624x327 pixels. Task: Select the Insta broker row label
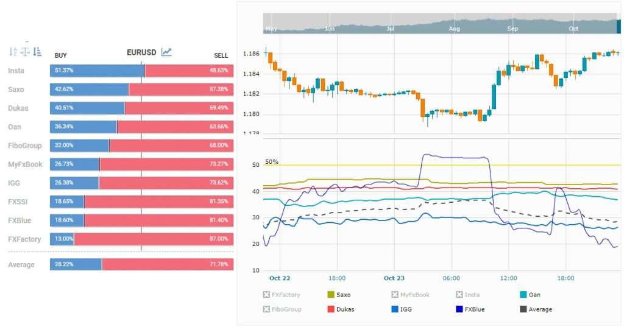16,71
